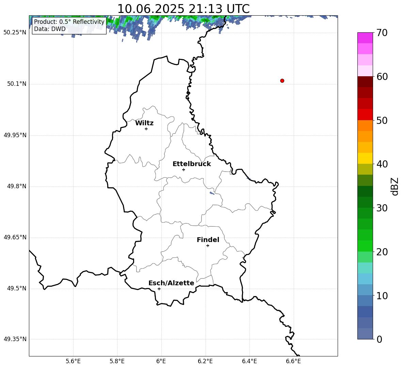Viewport: 403px width, 368px height.
Task: Click the 70 value on the colorbar
Action: [x=382, y=33]
